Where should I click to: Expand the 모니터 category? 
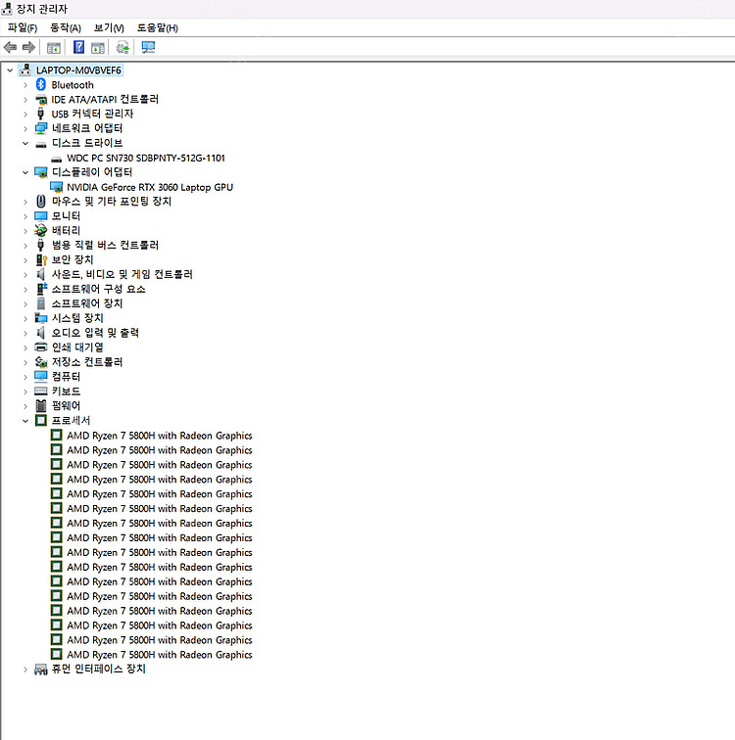pyautogui.click(x=25, y=216)
